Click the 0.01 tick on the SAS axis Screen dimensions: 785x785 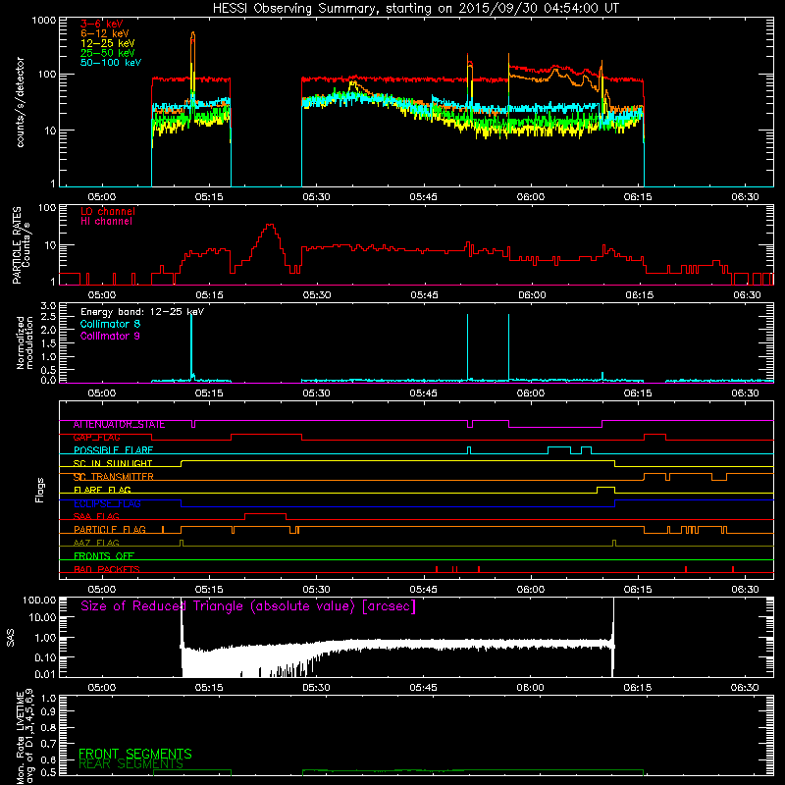pyautogui.click(x=45, y=674)
